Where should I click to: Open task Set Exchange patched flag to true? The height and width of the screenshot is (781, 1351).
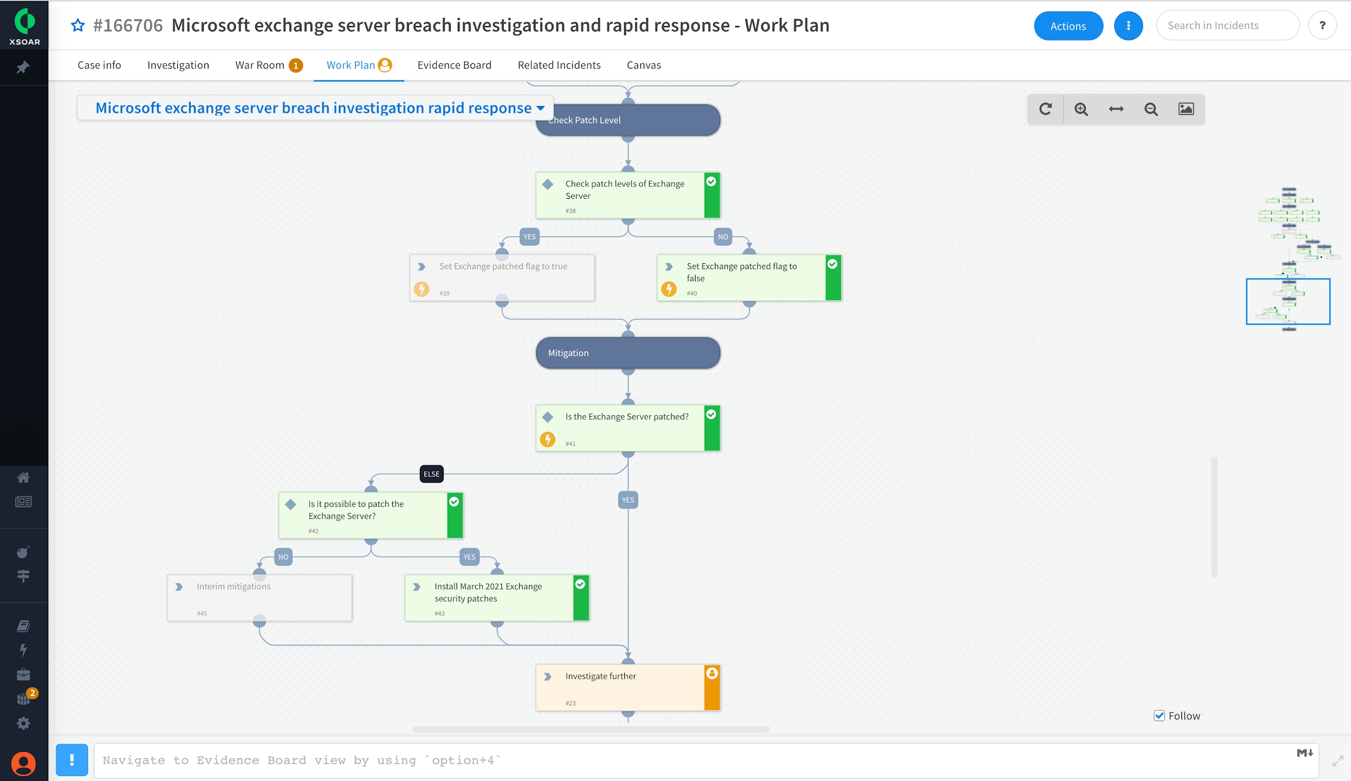coord(502,278)
